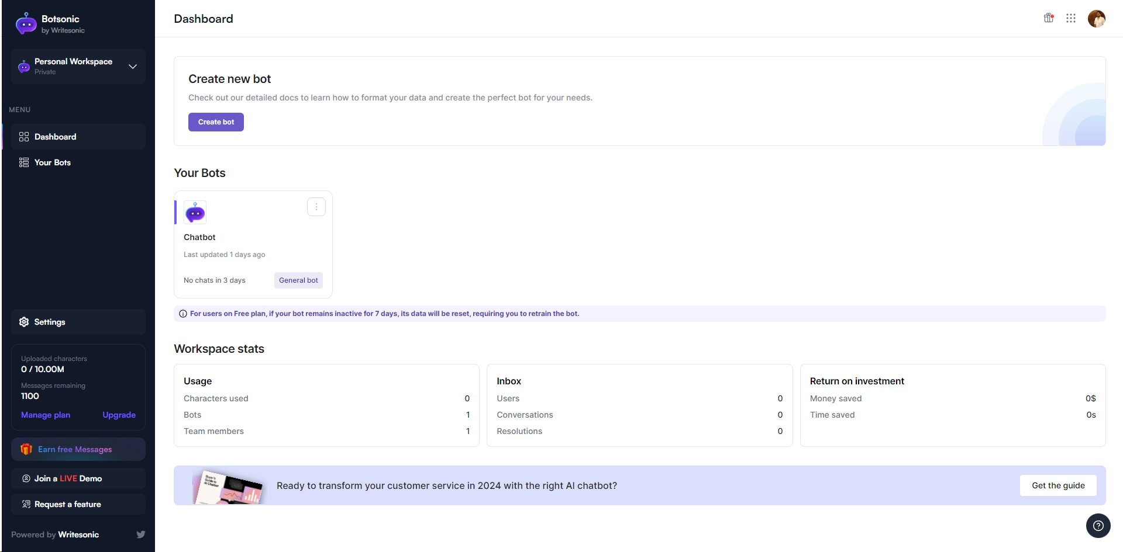Image resolution: width=1123 pixels, height=552 pixels.
Task: Switch to the Your Bots section
Action: tap(52, 162)
